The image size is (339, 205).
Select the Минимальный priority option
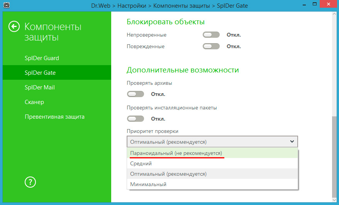[212, 184]
